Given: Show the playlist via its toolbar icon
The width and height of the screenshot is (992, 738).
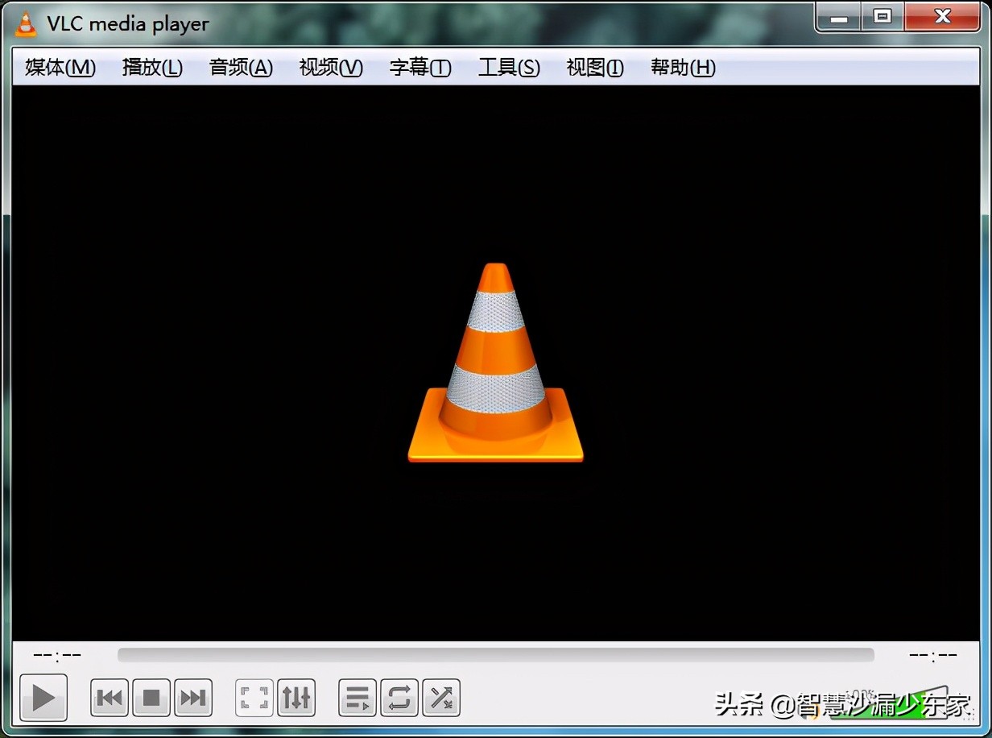Looking at the screenshot, I should (x=357, y=699).
